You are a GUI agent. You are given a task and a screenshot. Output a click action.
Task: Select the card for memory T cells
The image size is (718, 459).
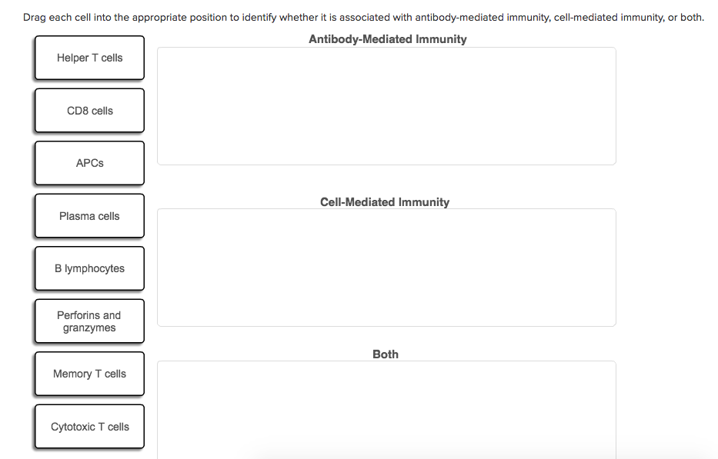89,374
